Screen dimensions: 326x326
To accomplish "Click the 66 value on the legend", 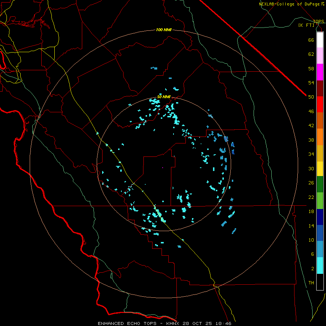I will pos(311,40).
